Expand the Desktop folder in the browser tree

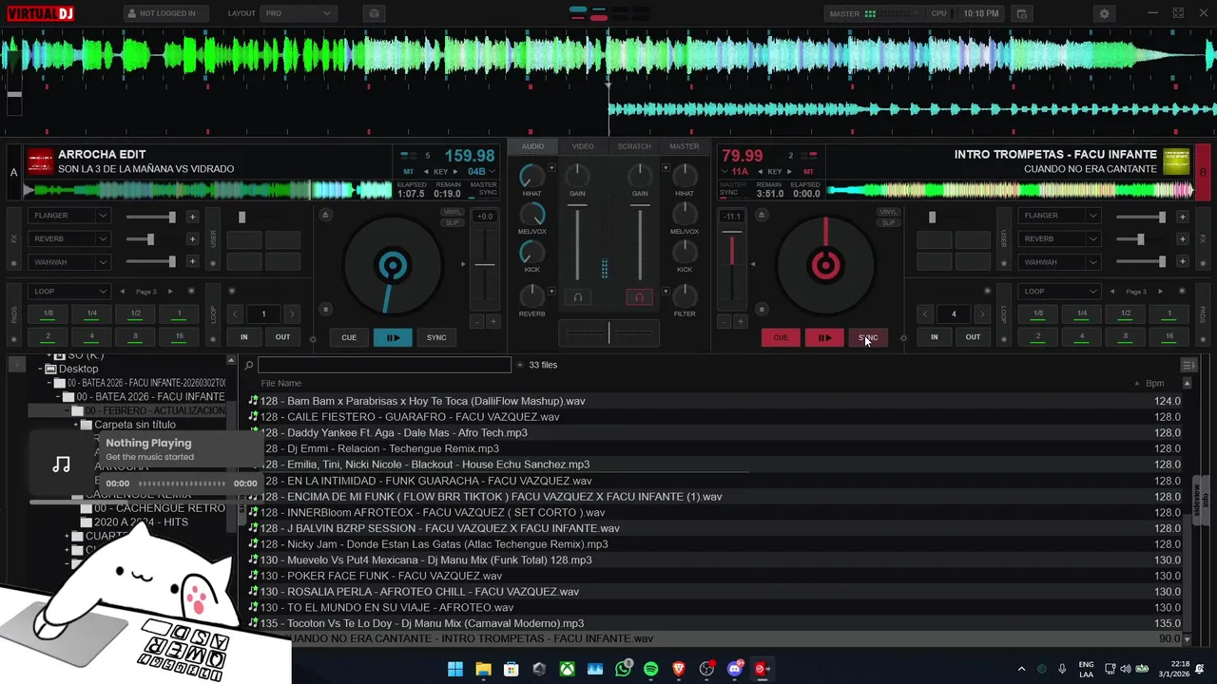[40, 369]
